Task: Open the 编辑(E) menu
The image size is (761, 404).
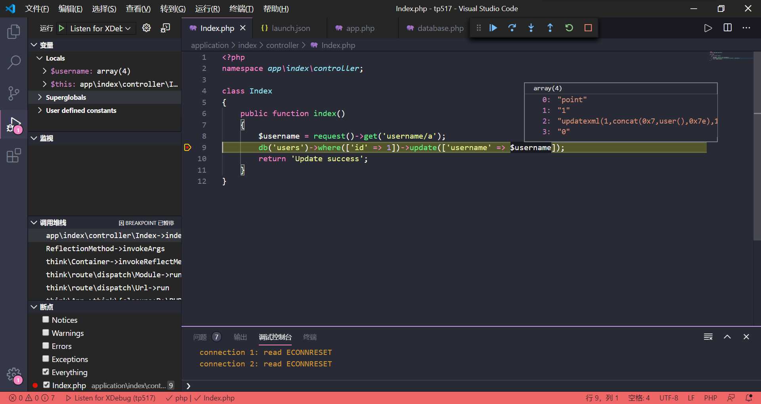Action: point(71,9)
